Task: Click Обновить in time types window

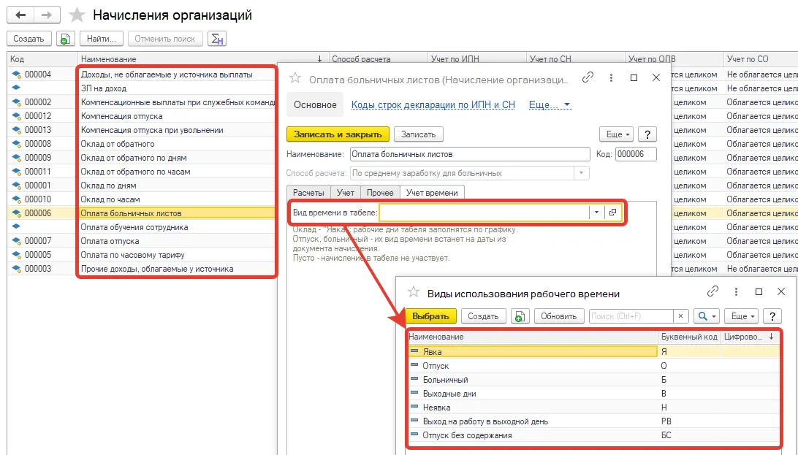Action: tap(558, 316)
